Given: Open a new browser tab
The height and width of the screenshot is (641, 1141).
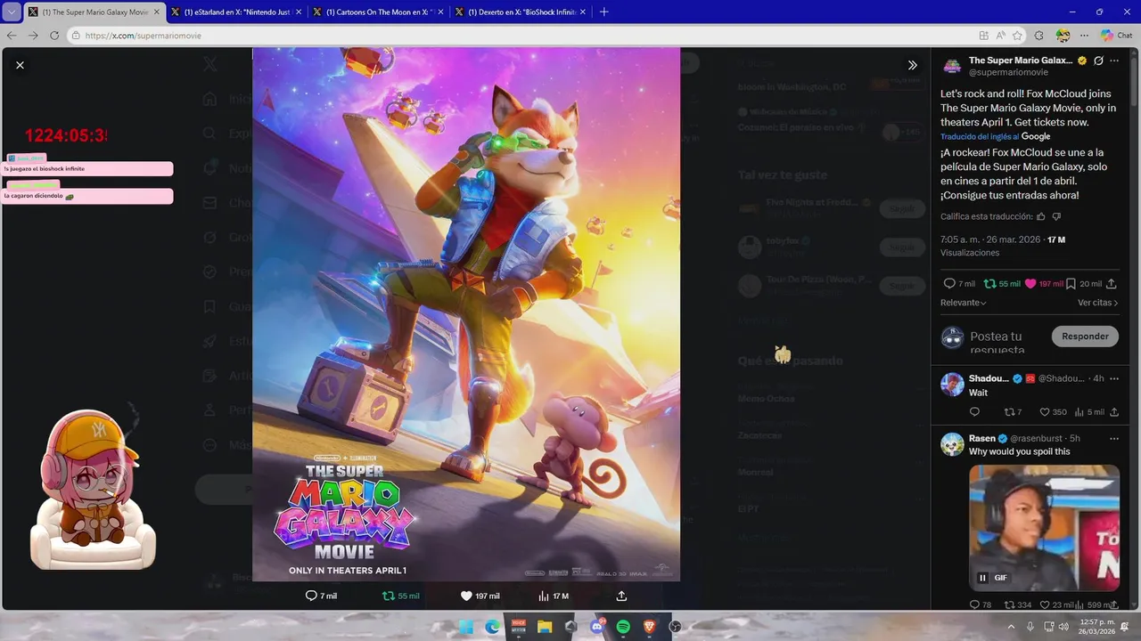Looking at the screenshot, I should pyautogui.click(x=603, y=12).
